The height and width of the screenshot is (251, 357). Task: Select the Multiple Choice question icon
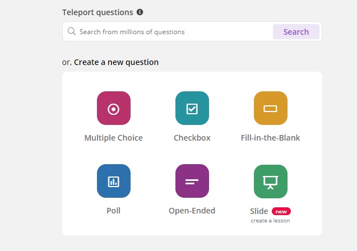click(114, 108)
